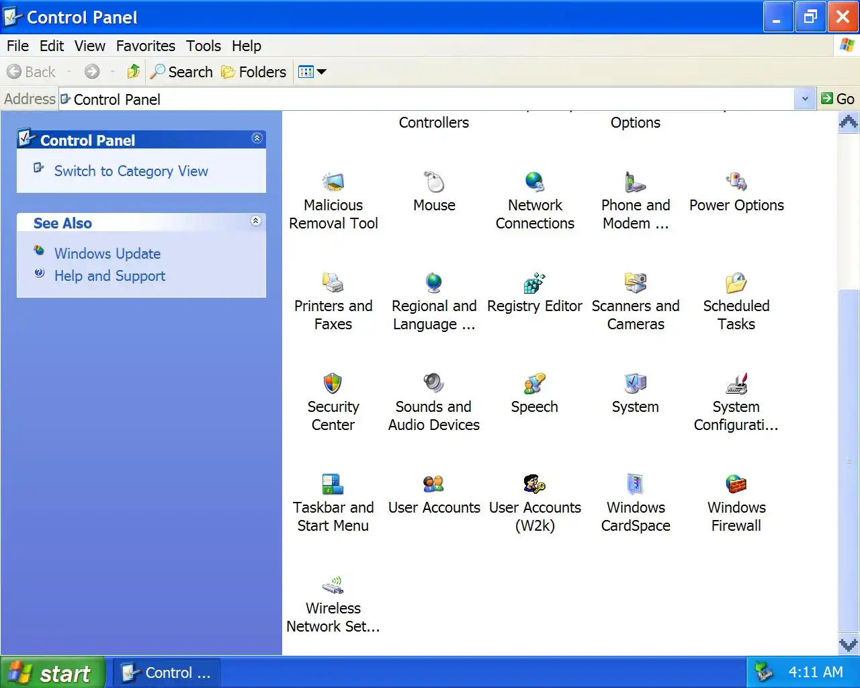Click the Go button

(x=838, y=99)
